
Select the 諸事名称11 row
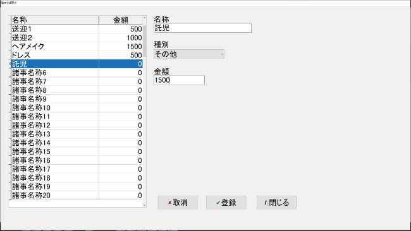pos(77,116)
